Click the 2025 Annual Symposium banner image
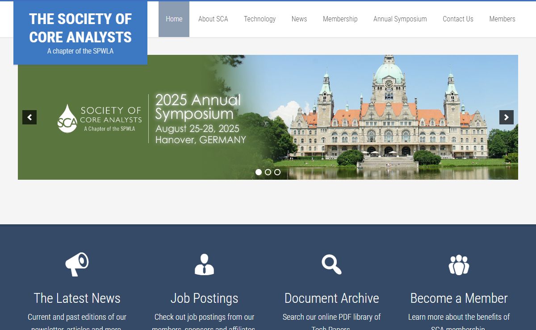The height and width of the screenshot is (330, 536). tap(268, 117)
